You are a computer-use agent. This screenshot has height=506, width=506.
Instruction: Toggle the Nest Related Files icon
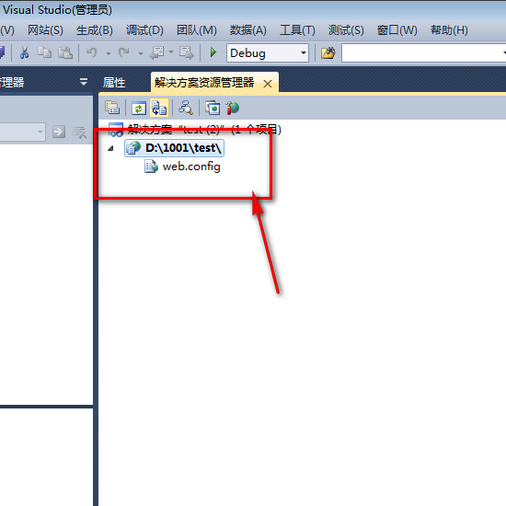click(x=159, y=108)
